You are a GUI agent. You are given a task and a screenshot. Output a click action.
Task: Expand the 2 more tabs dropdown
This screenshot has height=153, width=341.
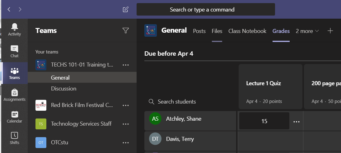(307, 31)
